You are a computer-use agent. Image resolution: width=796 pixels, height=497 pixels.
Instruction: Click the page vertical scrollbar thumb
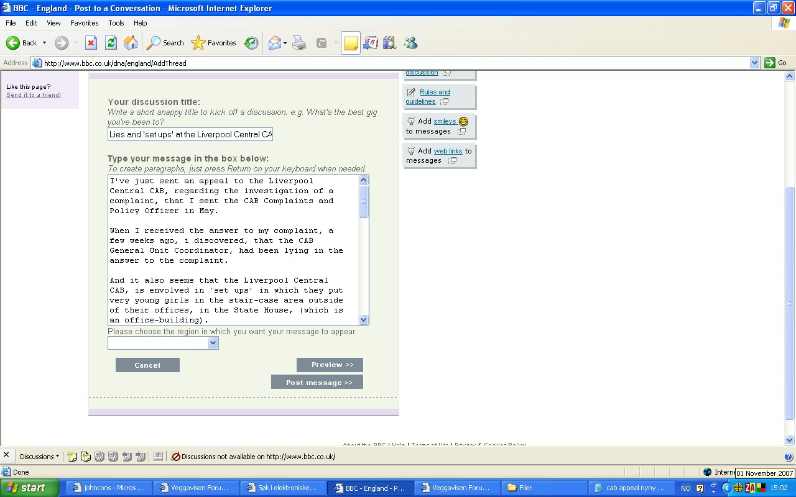(x=790, y=303)
